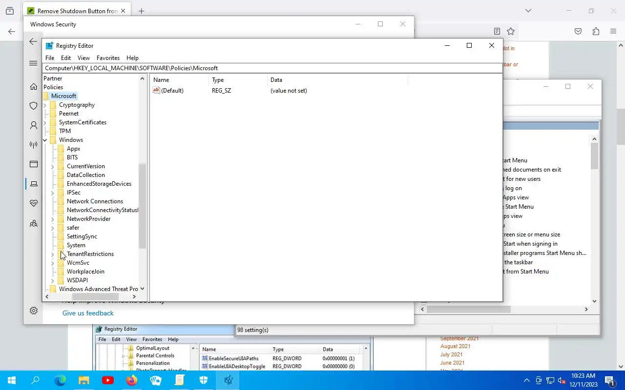This screenshot has height=390, width=625.
Task: Show hidden system tray icons chevron
Action: (x=527, y=380)
